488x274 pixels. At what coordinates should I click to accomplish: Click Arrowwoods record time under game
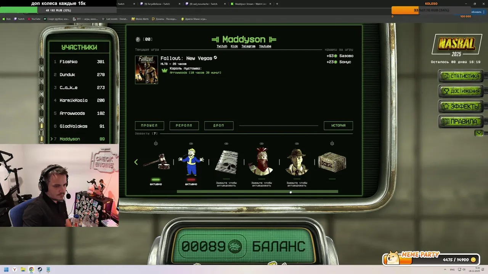click(195, 73)
